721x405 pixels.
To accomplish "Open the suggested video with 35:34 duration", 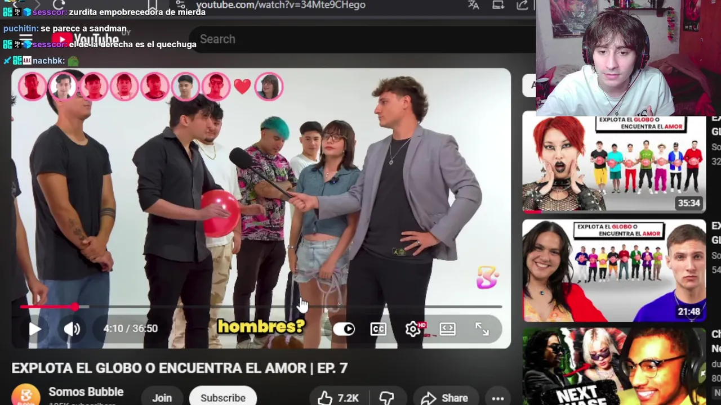I will tap(614, 163).
